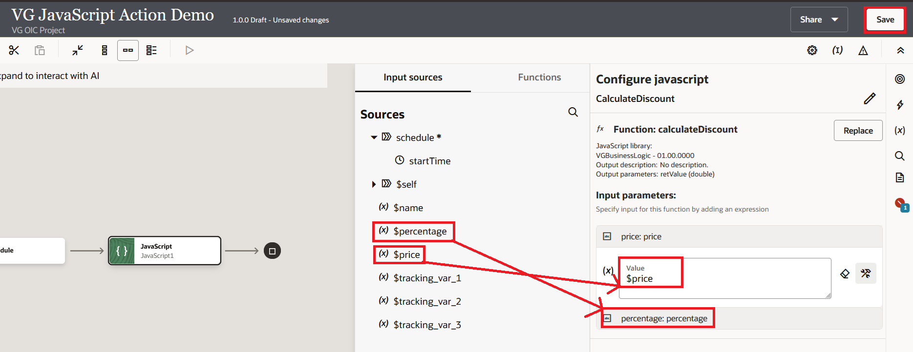Click the collapse-all arrows icon
This screenshot has height=352, width=913.
click(78, 50)
